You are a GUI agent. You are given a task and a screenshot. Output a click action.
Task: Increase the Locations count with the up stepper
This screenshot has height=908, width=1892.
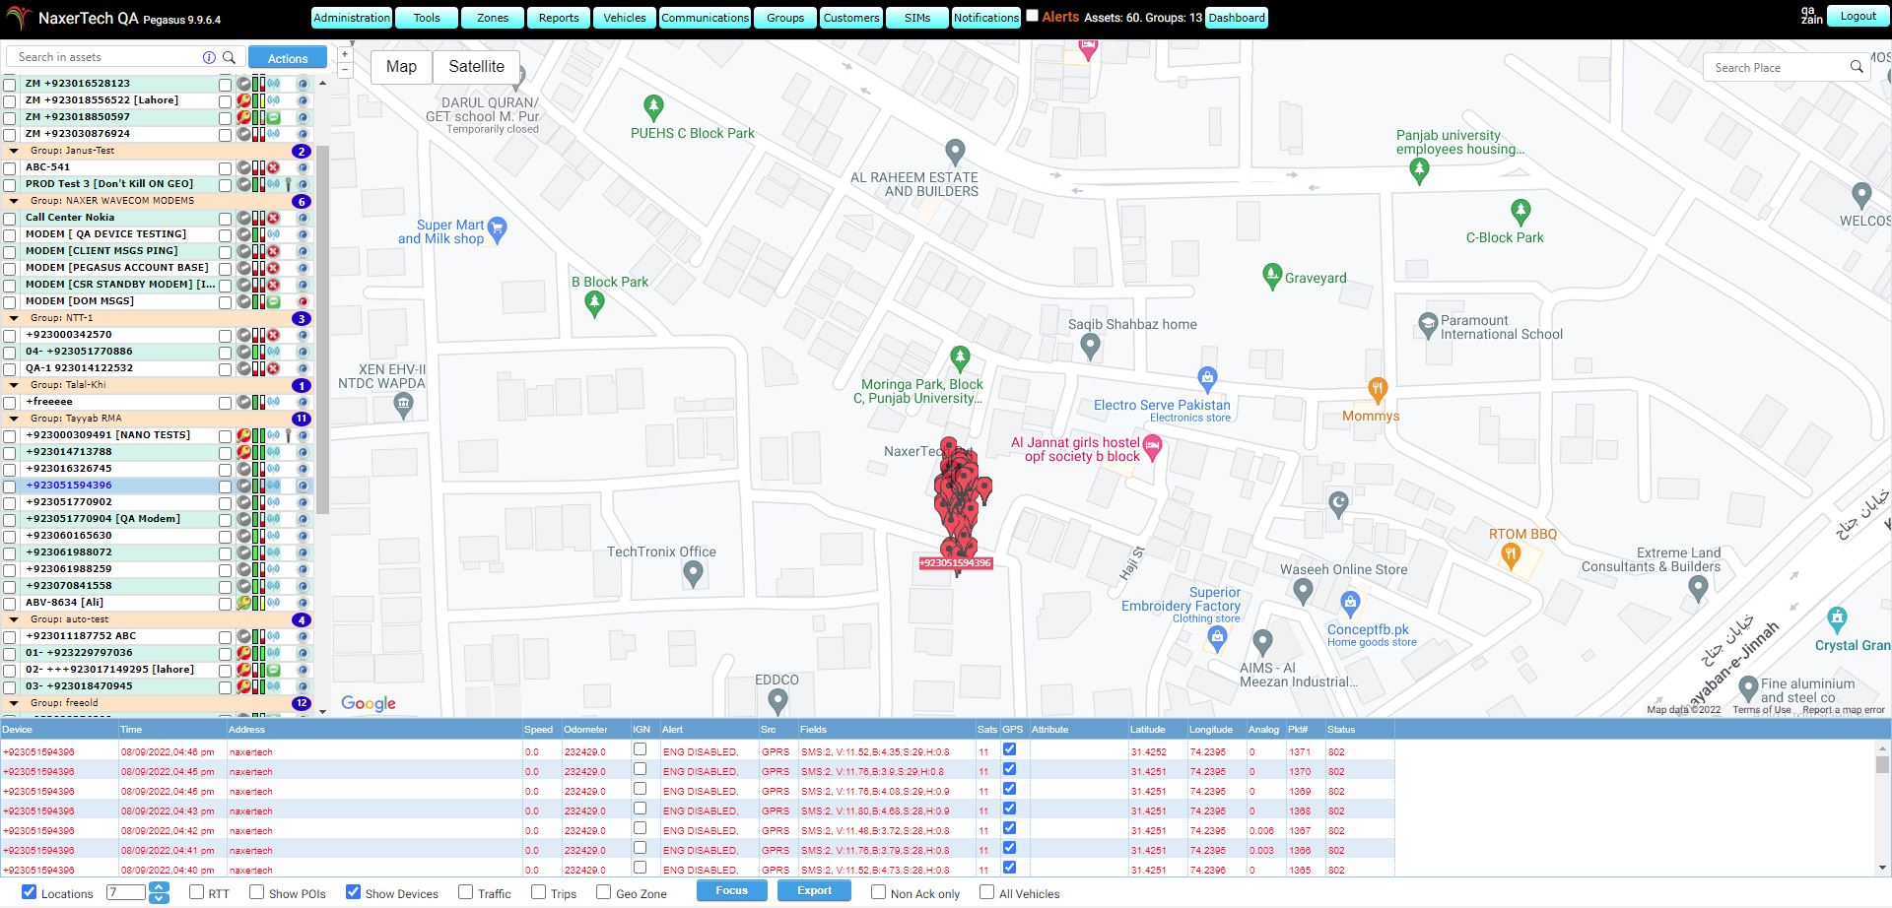tap(159, 885)
